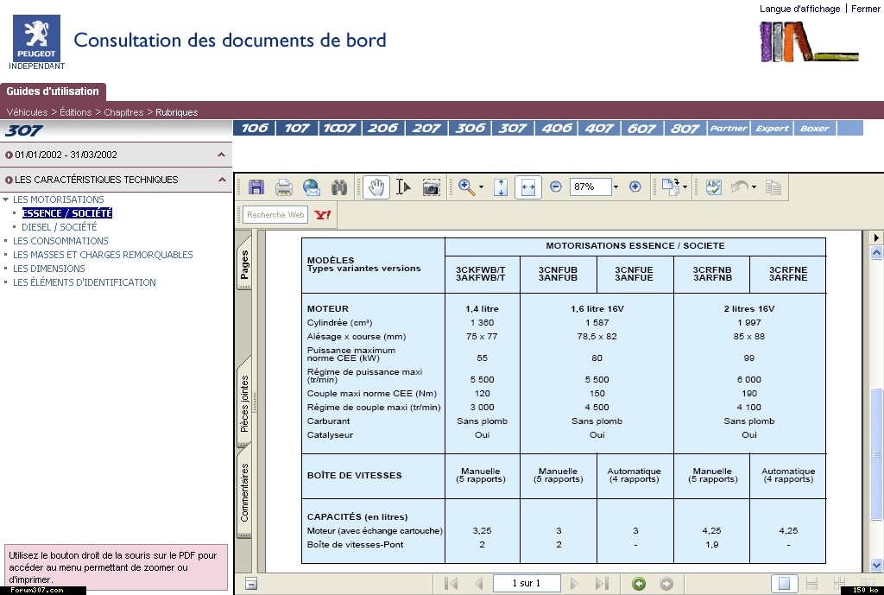Click the Éditions breadcrumb link
The image size is (884, 595).
[76, 112]
